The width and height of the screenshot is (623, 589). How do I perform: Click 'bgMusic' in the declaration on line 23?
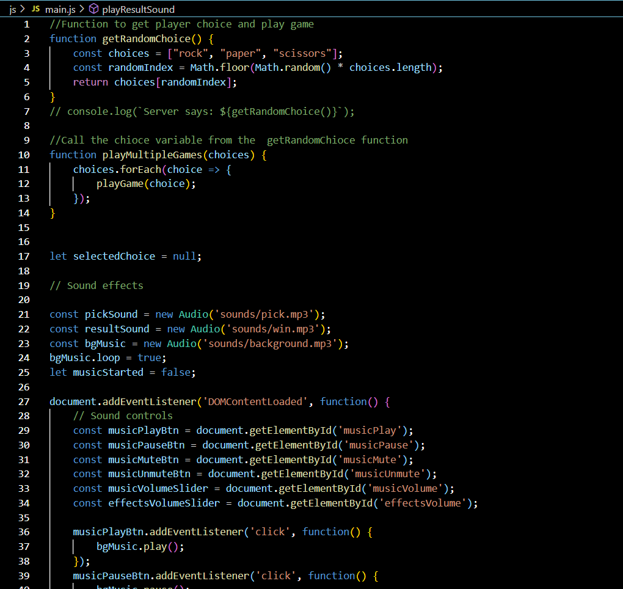pyautogui.click(x=105, y=344)
